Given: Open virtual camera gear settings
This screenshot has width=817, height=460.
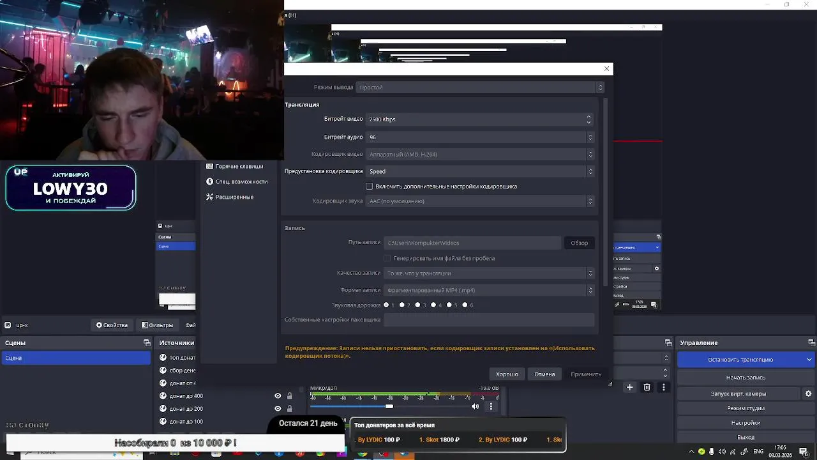Looking at the screenshot, I should tap(809, 394).
